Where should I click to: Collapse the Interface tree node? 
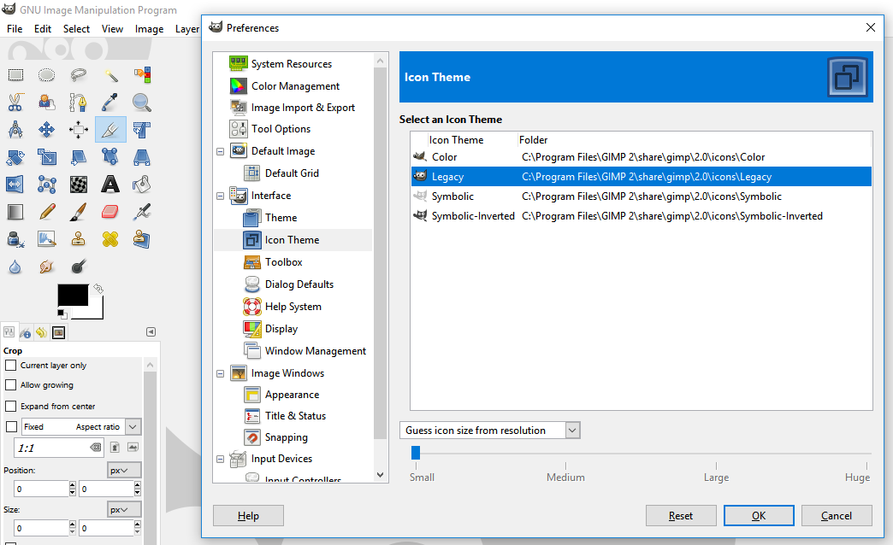221,196
